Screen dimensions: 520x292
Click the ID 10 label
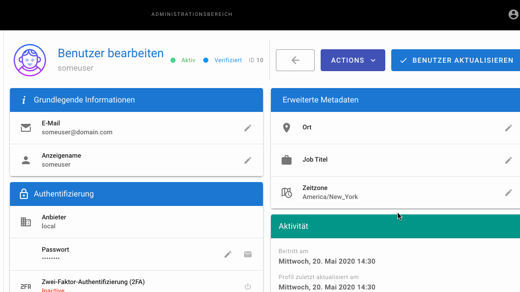tap(256, 60)
